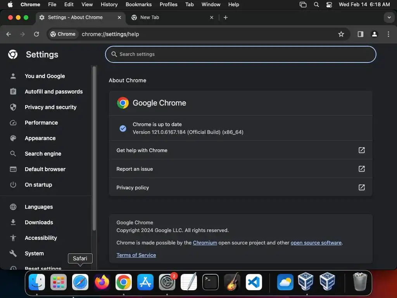Open the Tab menu
This screenshot has width=397, height=298.
(x=189, y=5)
